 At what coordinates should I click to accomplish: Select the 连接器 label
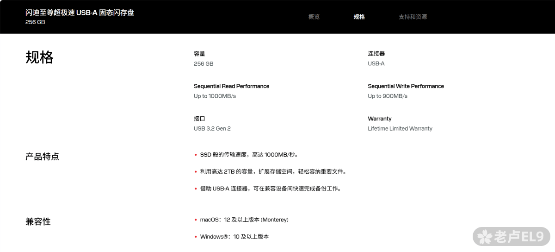point(376,54)
